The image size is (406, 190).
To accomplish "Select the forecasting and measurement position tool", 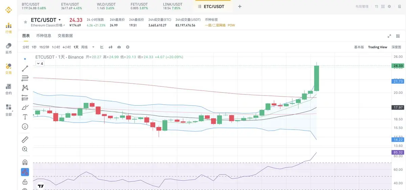I will (25, 98).
